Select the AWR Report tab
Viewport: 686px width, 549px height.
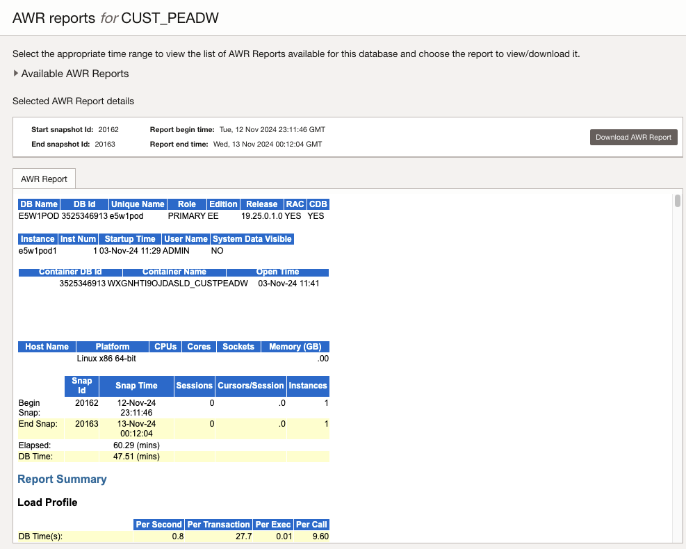[x=44, y=179]
